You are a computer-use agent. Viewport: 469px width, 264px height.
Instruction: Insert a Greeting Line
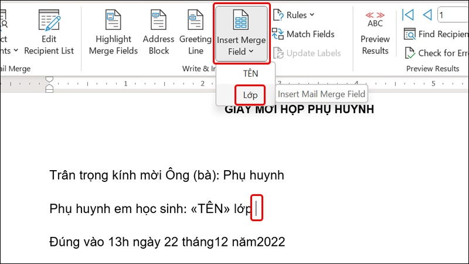pos(195,32)
